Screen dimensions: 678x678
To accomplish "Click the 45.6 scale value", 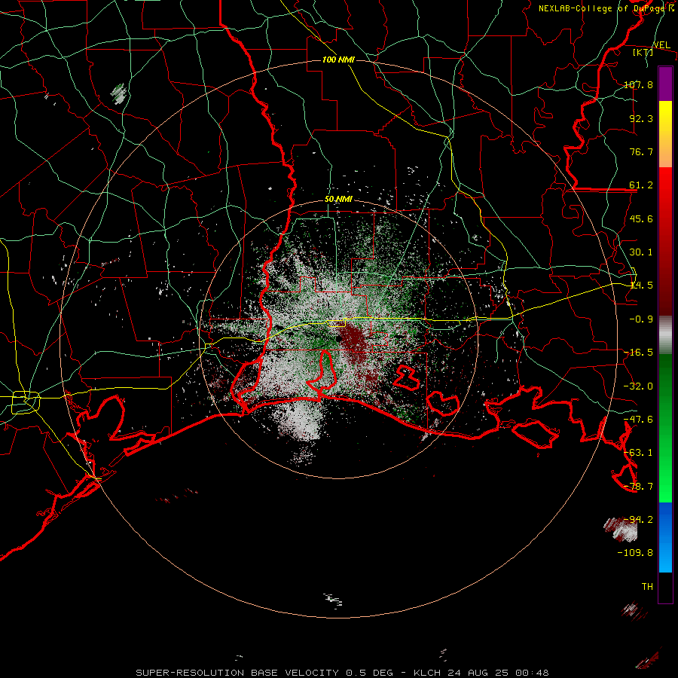I will pyautogui.click(x=641, y=218).
